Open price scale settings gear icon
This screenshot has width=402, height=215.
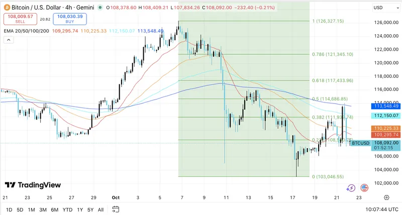point(386,198)
